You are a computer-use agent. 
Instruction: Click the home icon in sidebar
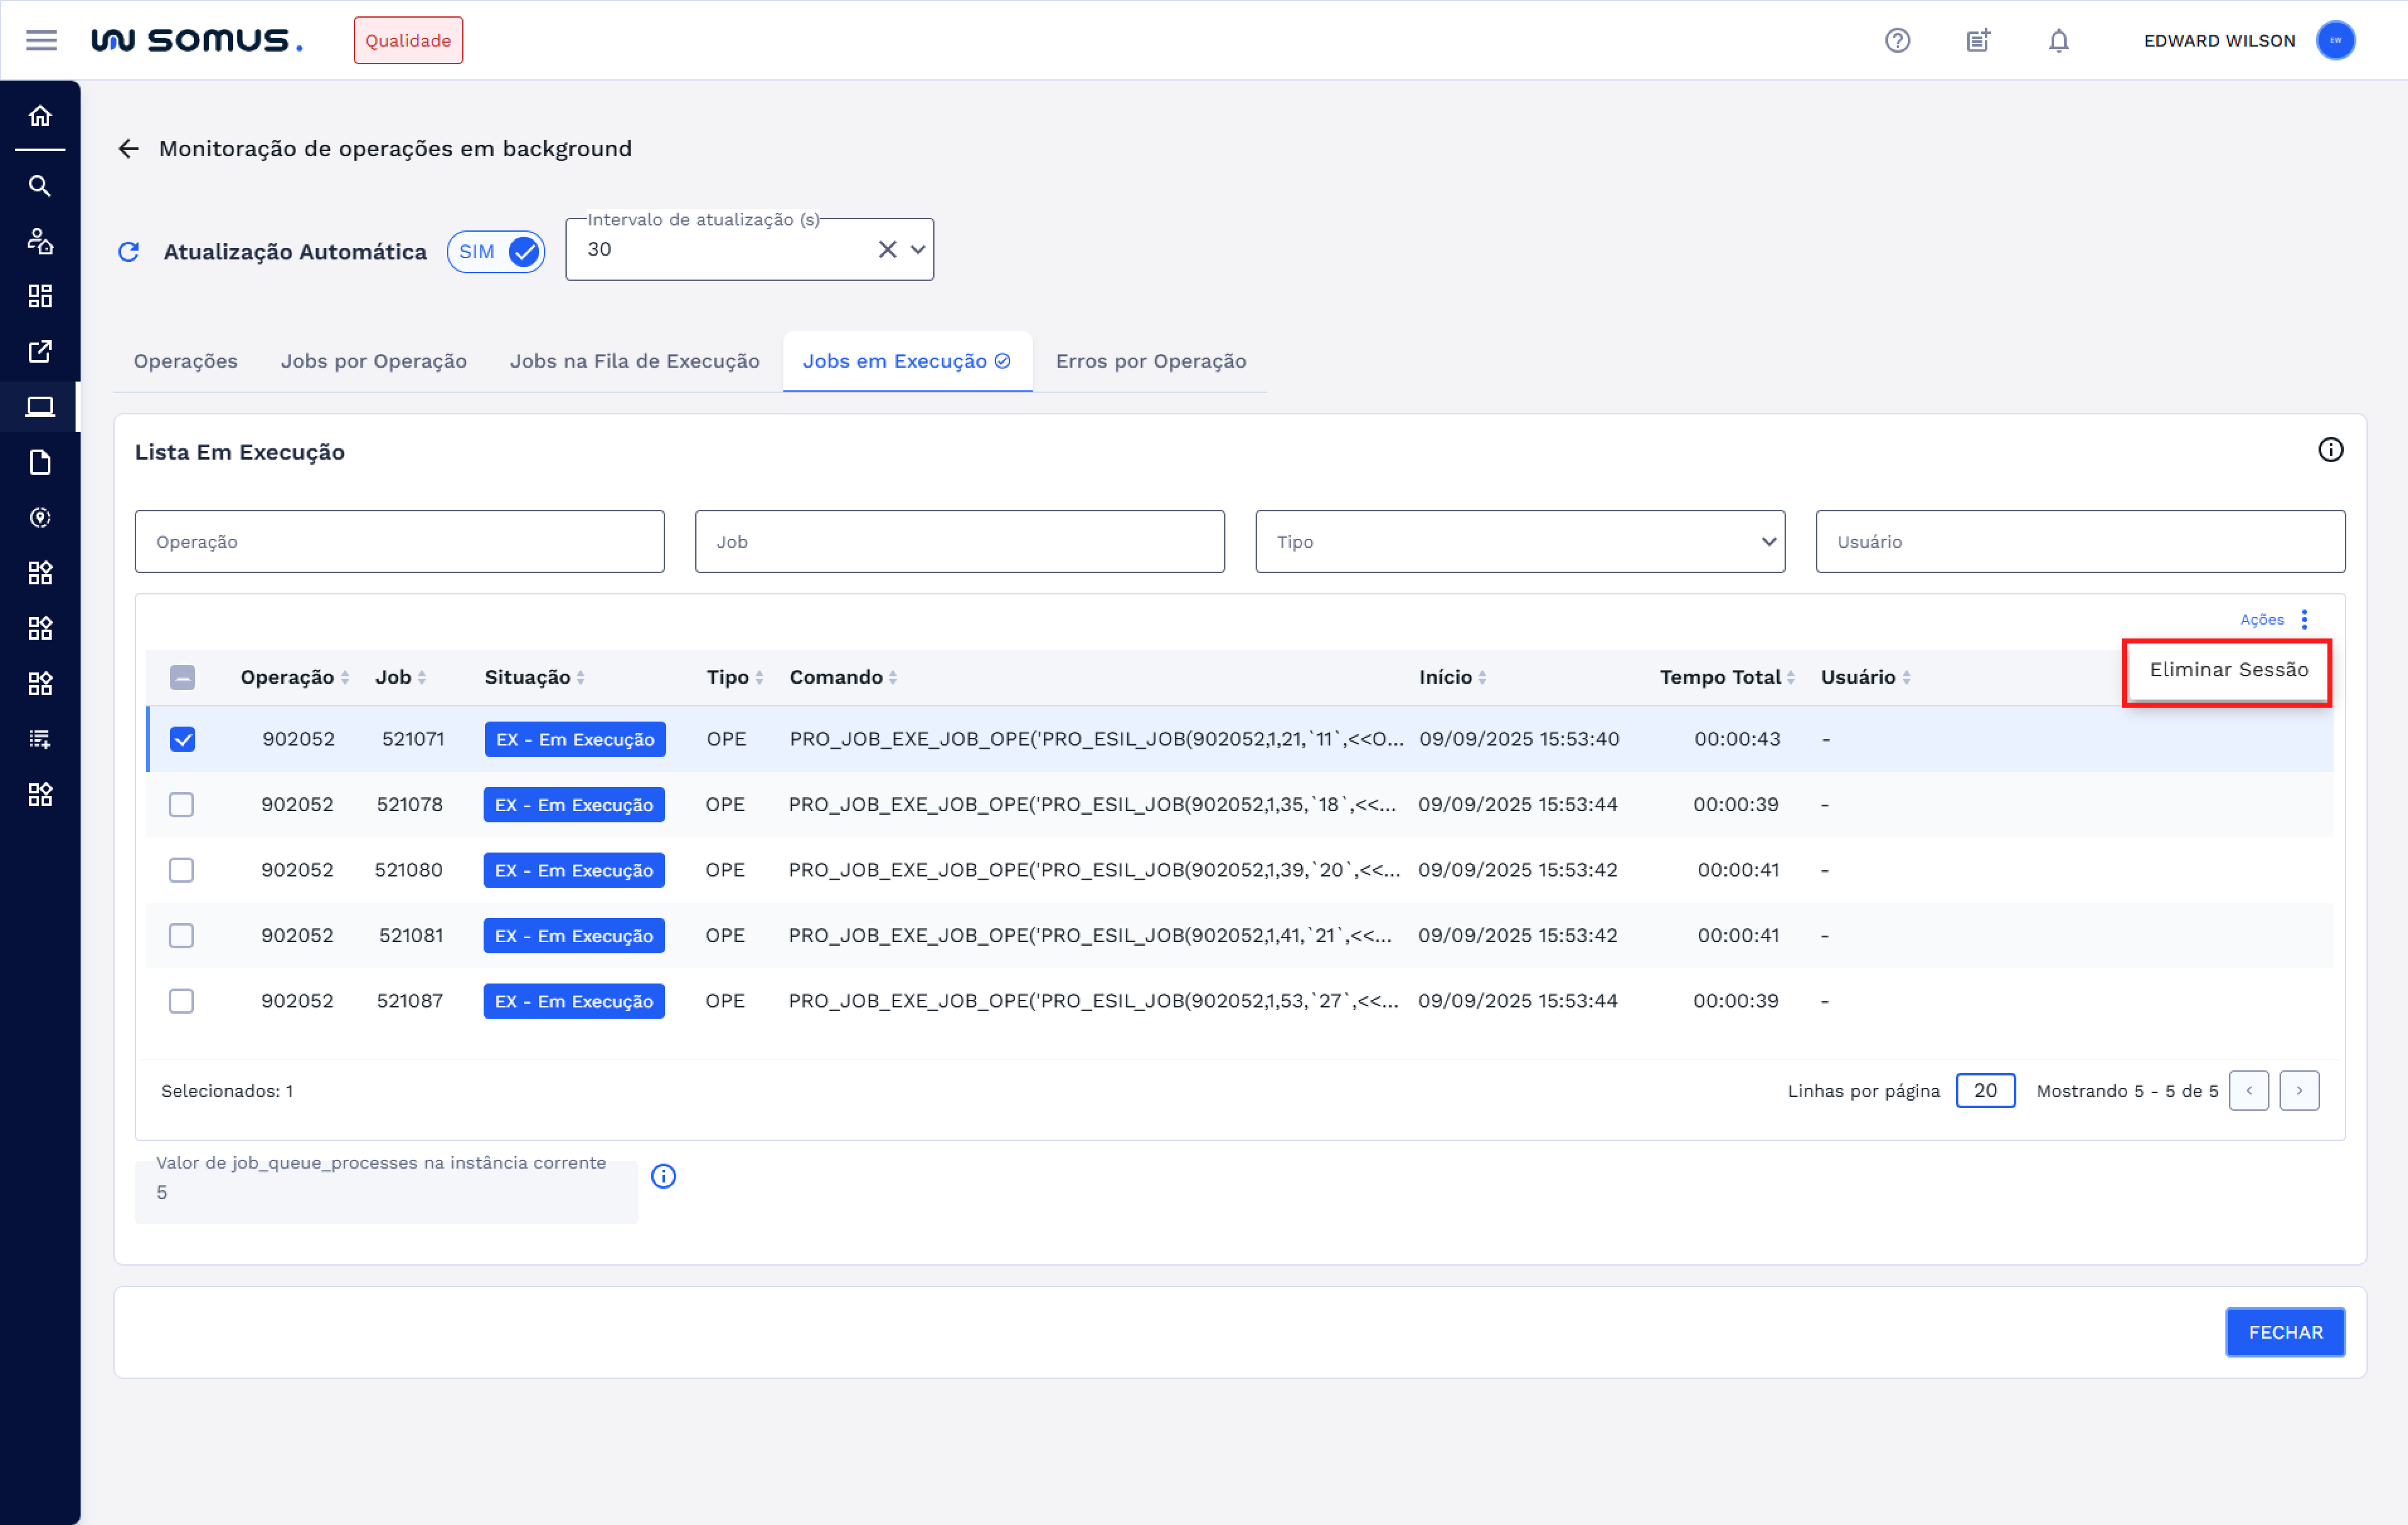(40, 116)
